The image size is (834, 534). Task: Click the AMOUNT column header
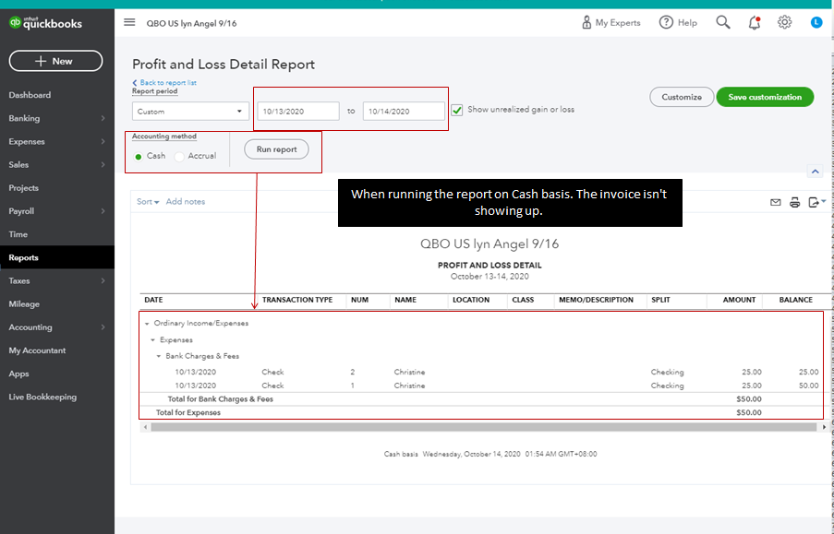[739, 300]
